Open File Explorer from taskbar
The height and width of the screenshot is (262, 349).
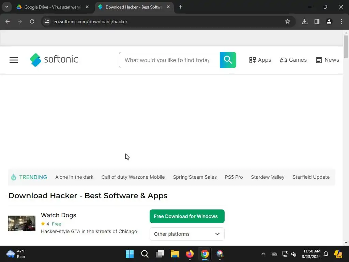tap(175, 254)
